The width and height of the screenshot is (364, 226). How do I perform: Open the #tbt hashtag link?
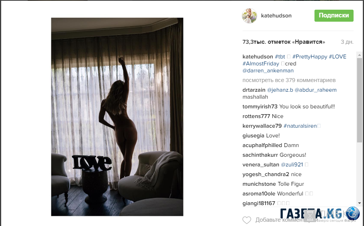tap(280, 56)
